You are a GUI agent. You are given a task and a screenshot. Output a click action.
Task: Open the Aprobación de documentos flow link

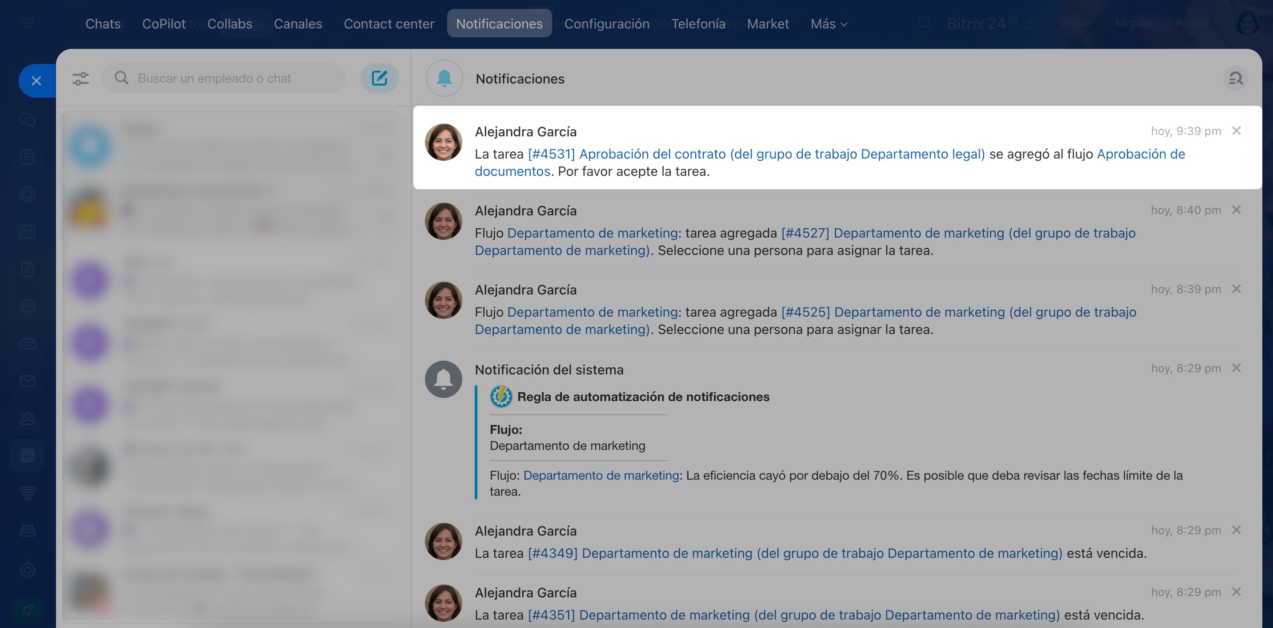click(x=830, y=163)
